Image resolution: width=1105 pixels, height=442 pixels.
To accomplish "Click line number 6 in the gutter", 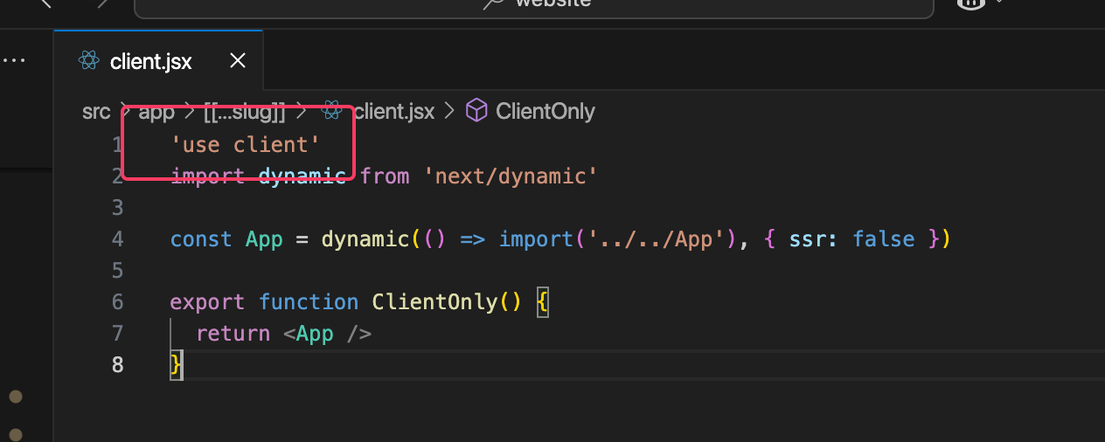I will [117, 302].
